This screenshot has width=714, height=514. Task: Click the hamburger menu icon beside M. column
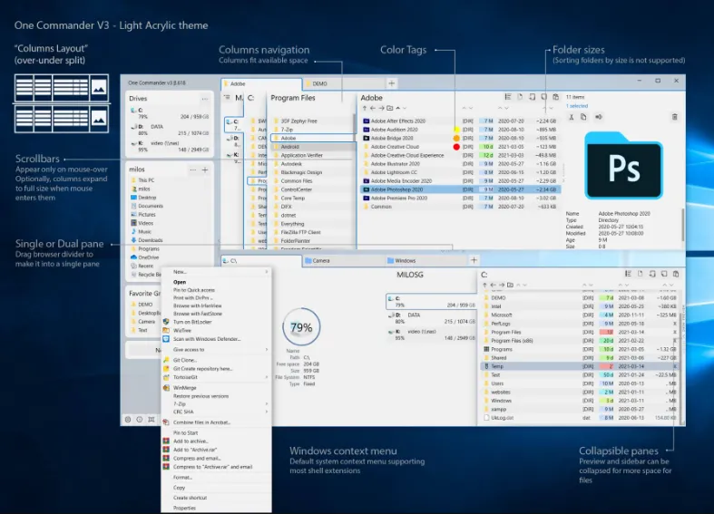click(x=227, y=97)
